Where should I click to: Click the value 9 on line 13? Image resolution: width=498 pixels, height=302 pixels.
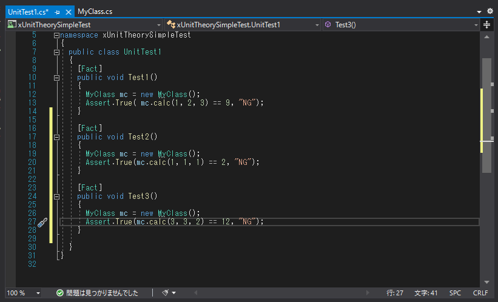227,103
